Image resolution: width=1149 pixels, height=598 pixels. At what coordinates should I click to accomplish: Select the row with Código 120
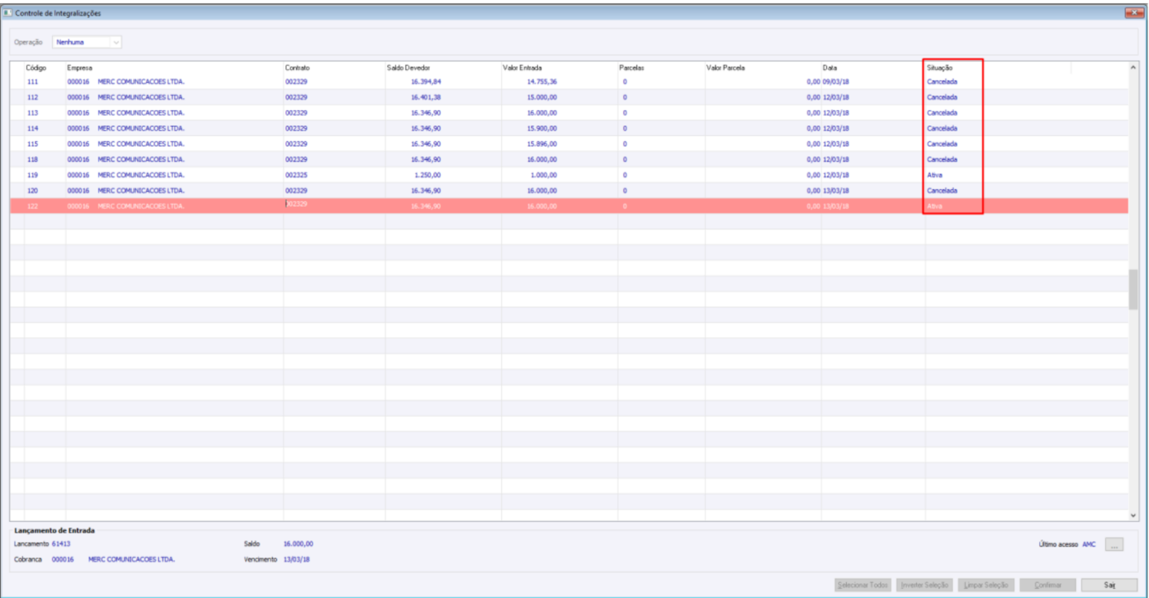coord(569,191)
